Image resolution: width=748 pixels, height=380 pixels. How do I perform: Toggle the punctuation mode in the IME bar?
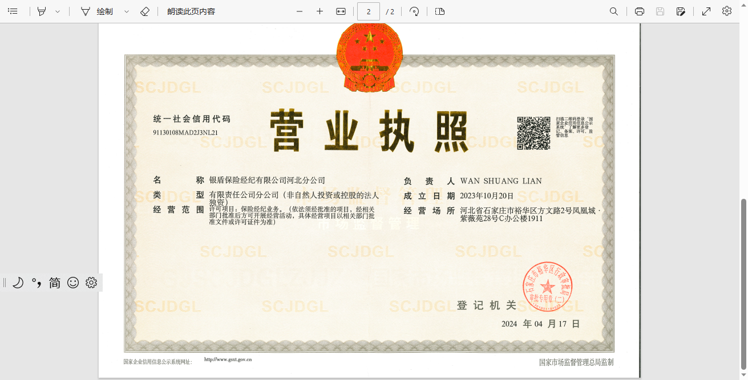pyautogui.click(x=37, y=283)
